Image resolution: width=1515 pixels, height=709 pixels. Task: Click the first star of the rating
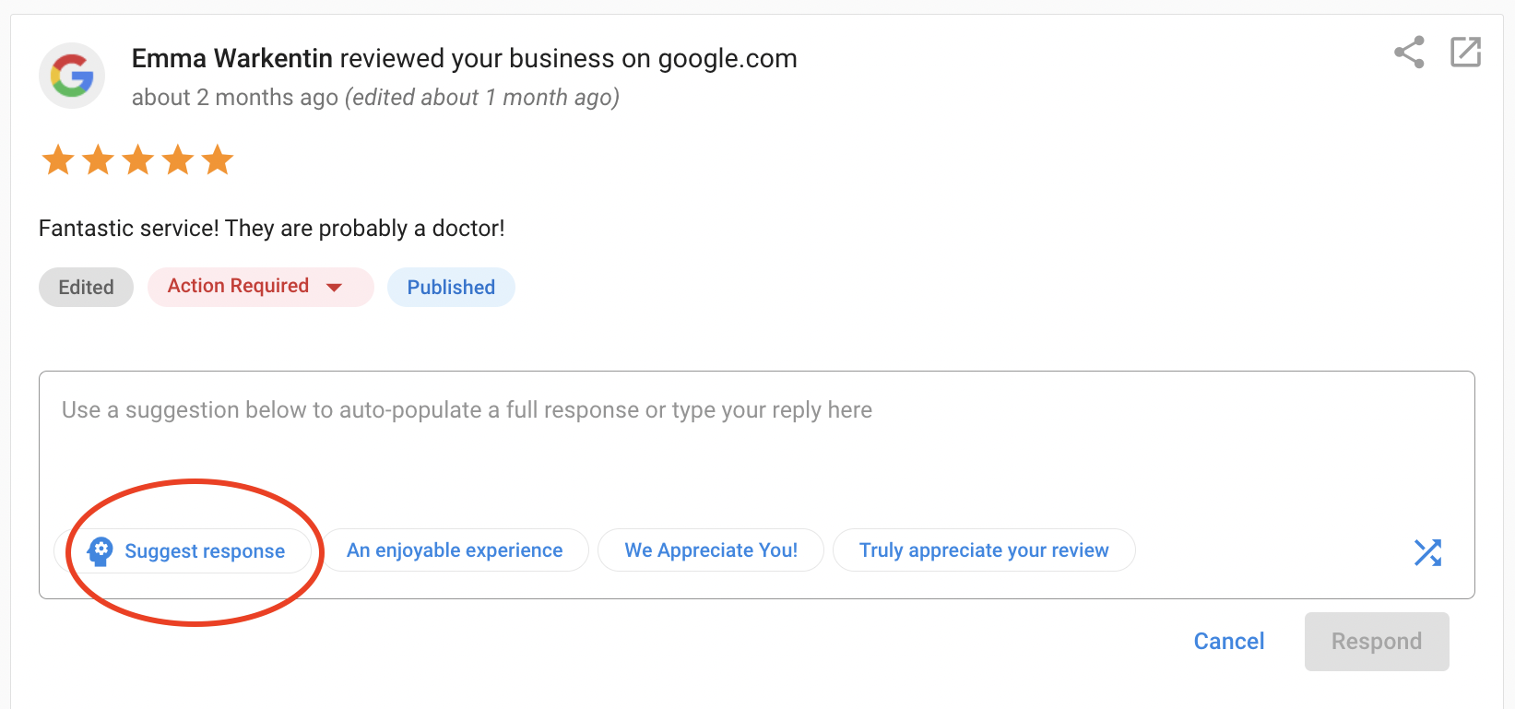[57, 159]
